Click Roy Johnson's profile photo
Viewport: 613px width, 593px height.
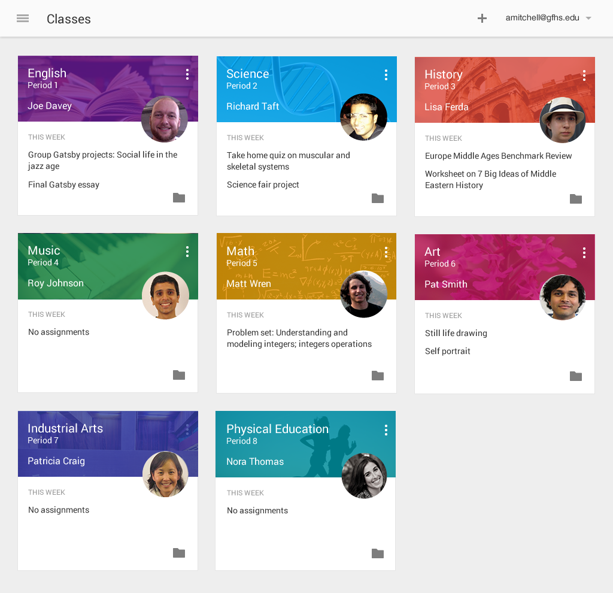[165, 295]
